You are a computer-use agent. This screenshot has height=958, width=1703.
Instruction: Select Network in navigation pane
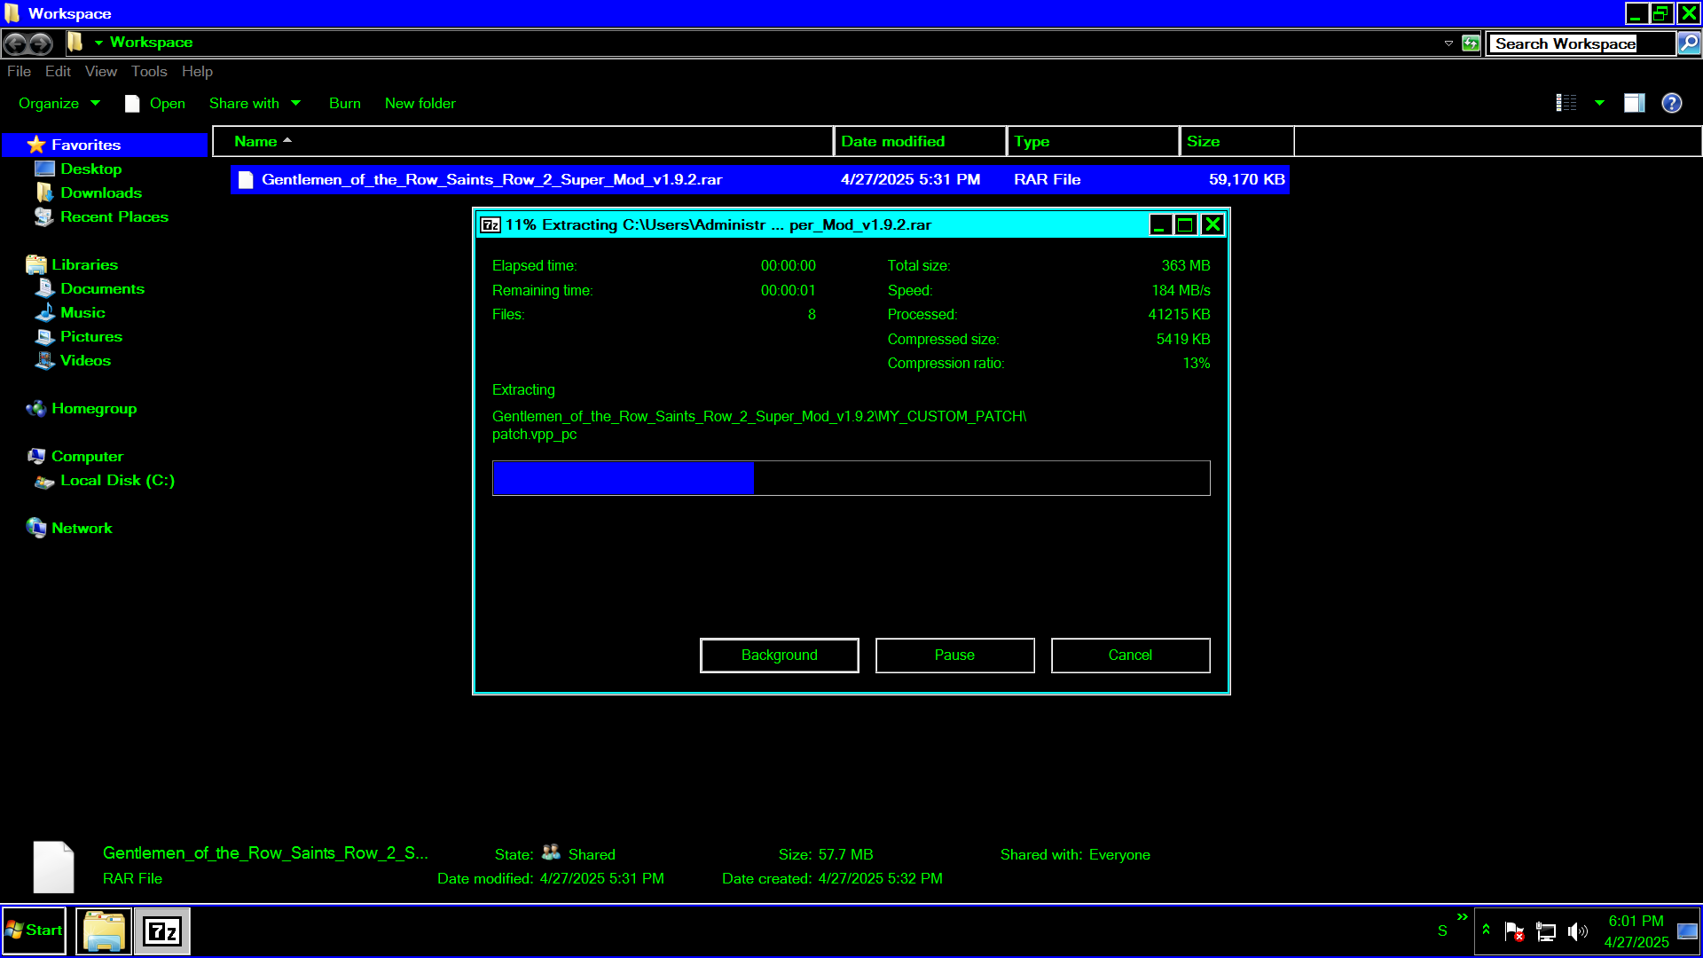82,528
